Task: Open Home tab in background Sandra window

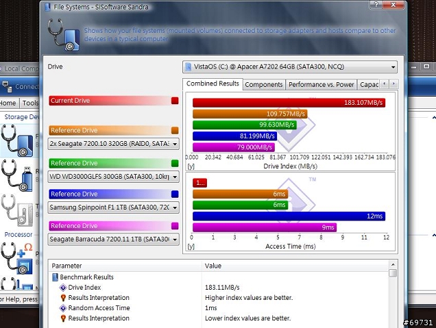Action: coord(8,103)
